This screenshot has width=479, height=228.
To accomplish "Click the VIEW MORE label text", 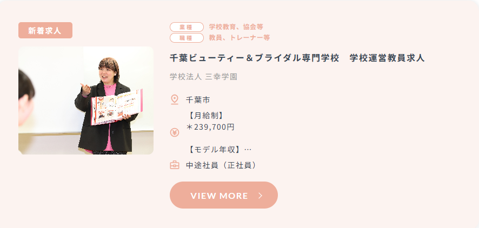I will pyautogui.click(x=219, y=196).
